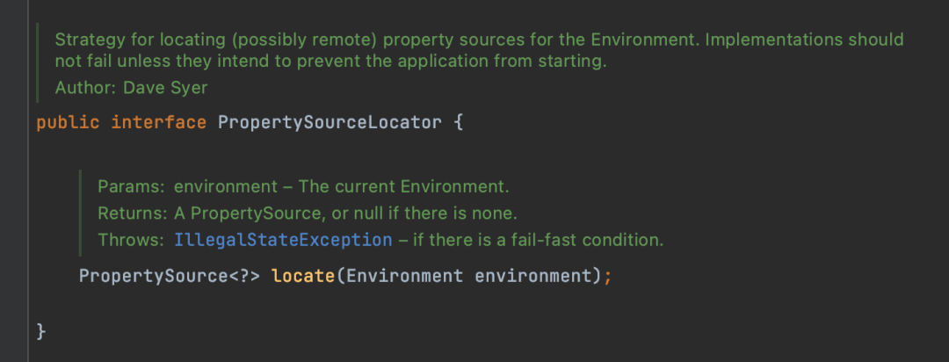
Task: Click 'The current Environment' param description
Action: coord(404,186)
